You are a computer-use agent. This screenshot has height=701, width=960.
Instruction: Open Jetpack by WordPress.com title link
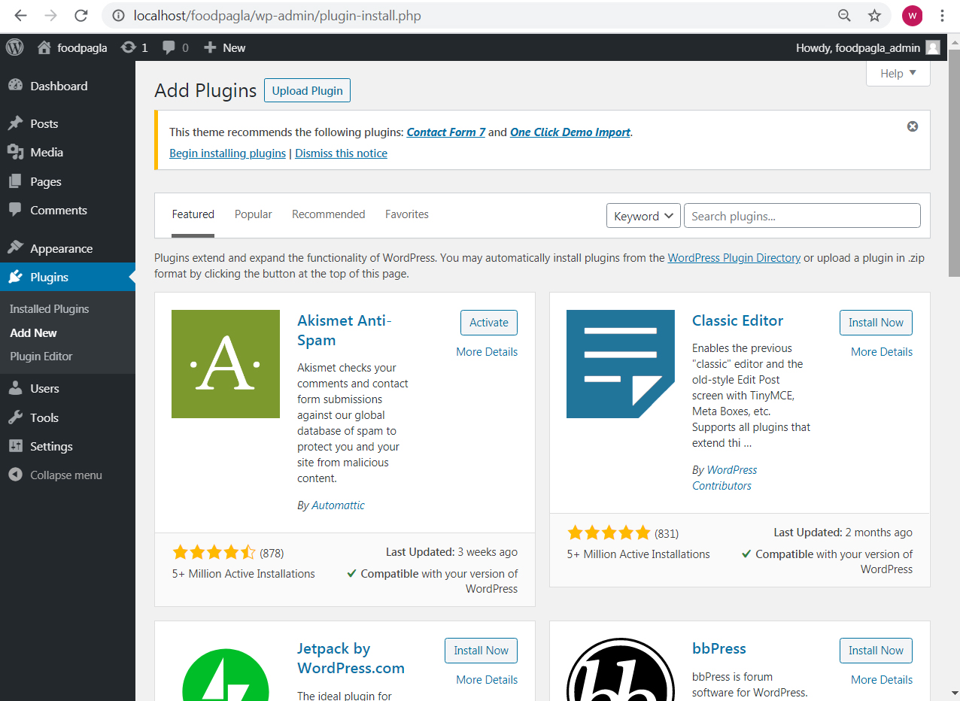pyautogui.click(x=351, y=658)
